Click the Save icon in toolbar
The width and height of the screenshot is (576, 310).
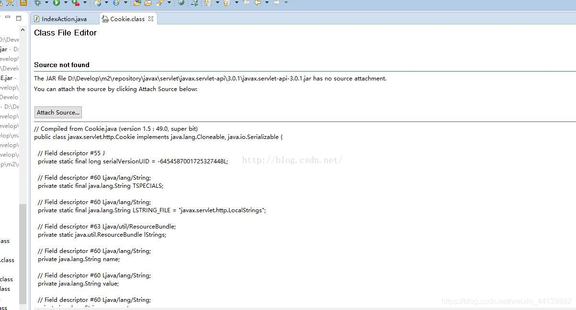click(x=23, y=2)
